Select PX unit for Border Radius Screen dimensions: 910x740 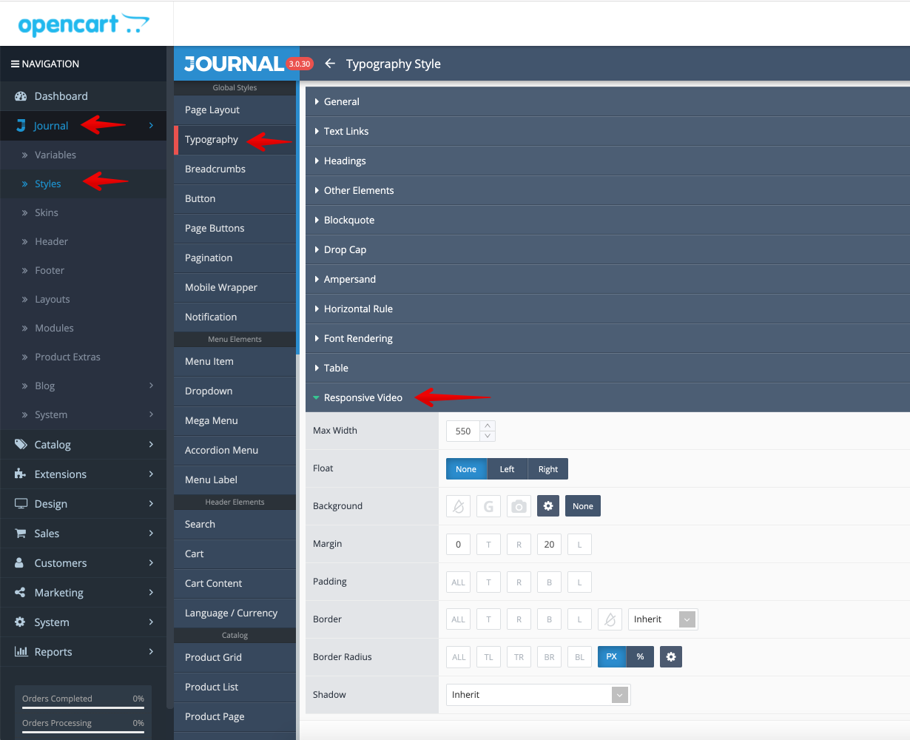[x=611, y=657]
